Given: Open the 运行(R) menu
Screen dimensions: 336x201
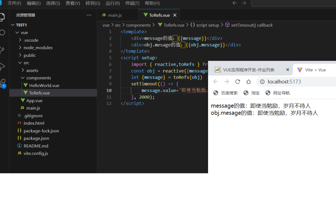Looking at the screenshot, I should click(x=113, y=3).
